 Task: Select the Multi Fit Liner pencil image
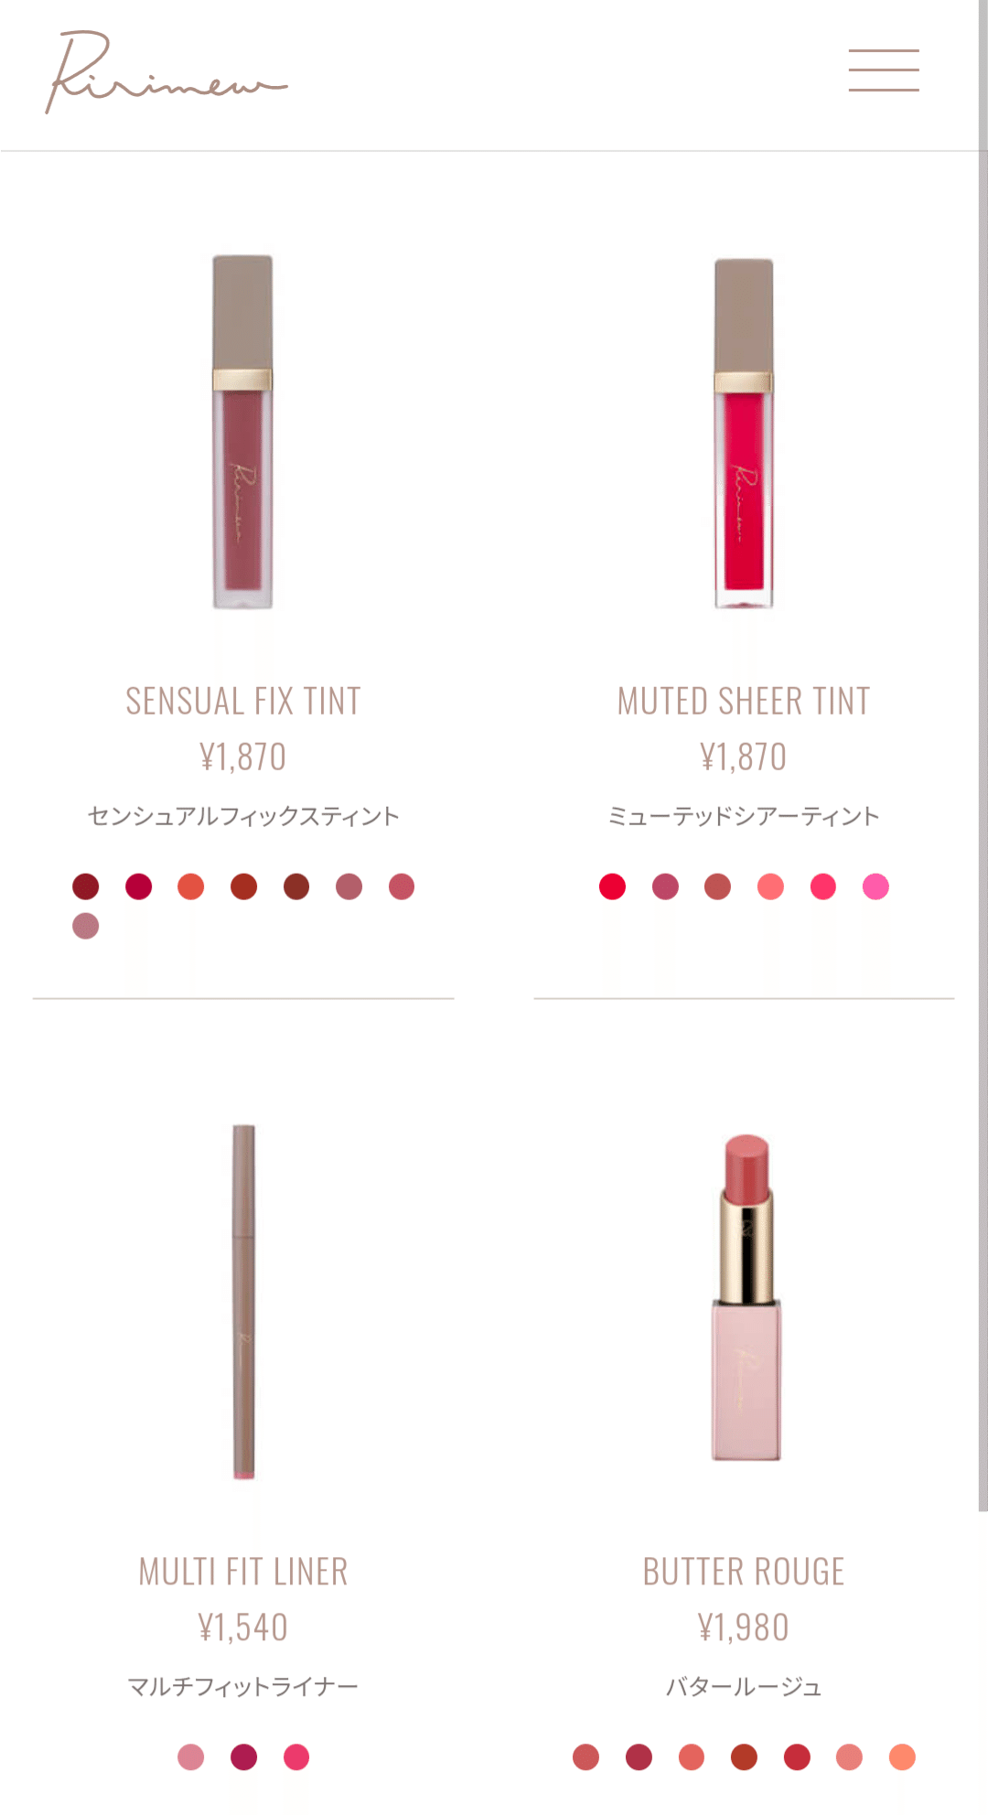pyautogui.click(x=243, y=1302)
